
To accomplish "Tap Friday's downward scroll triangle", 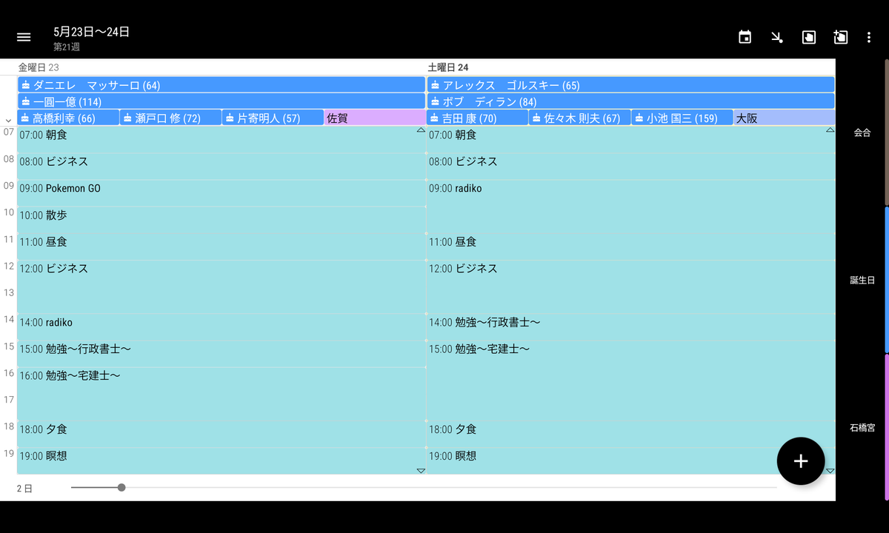I will click(x=421, y=471).
